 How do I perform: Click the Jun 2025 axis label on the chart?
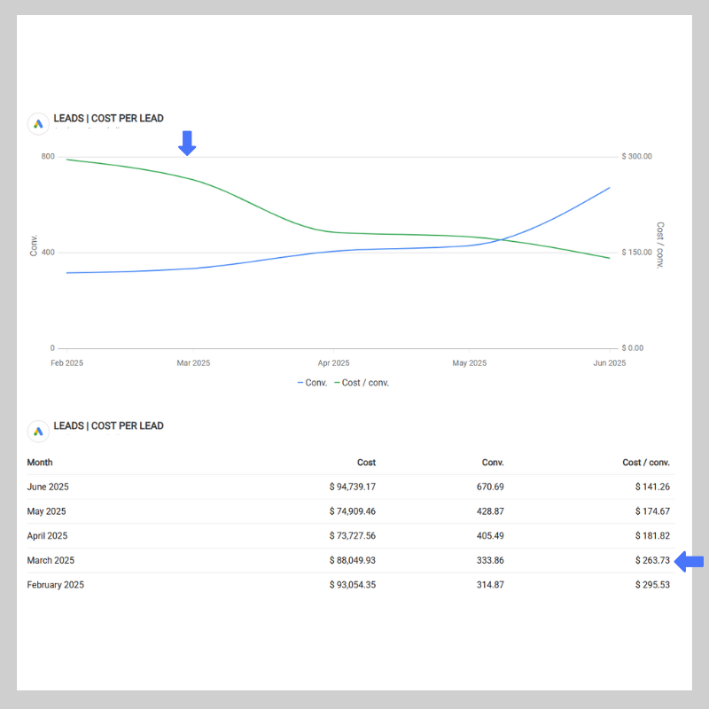609,362
